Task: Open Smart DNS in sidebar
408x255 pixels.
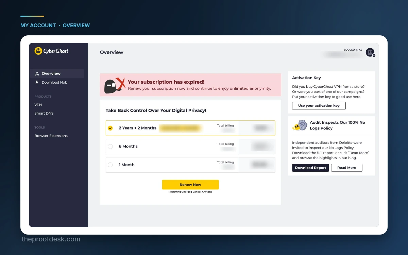Action: pos(44,113)
